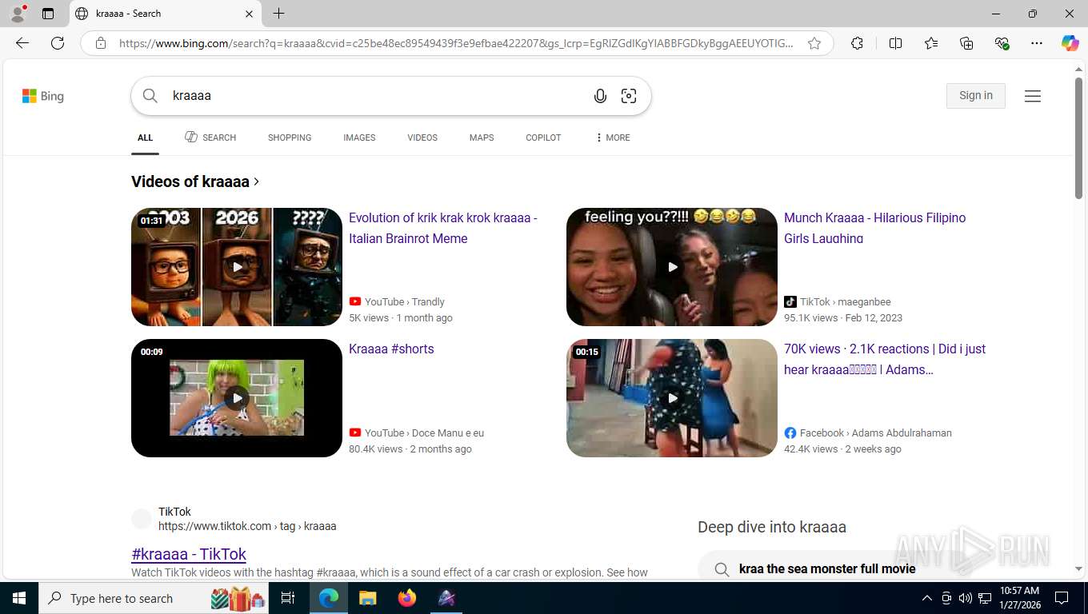Image resolution: width=1088 pixels, height=614 pixels.
Task: Open 70K views Did i just hear link
Action: click(884, 359)
